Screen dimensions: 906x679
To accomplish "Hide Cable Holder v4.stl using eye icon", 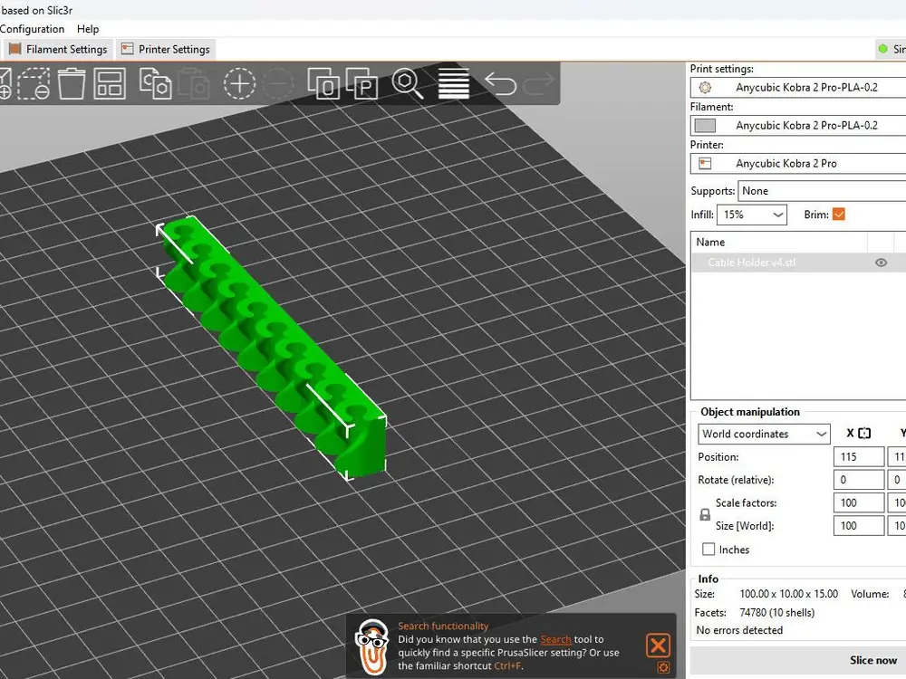I will click(x=881, y=263).
